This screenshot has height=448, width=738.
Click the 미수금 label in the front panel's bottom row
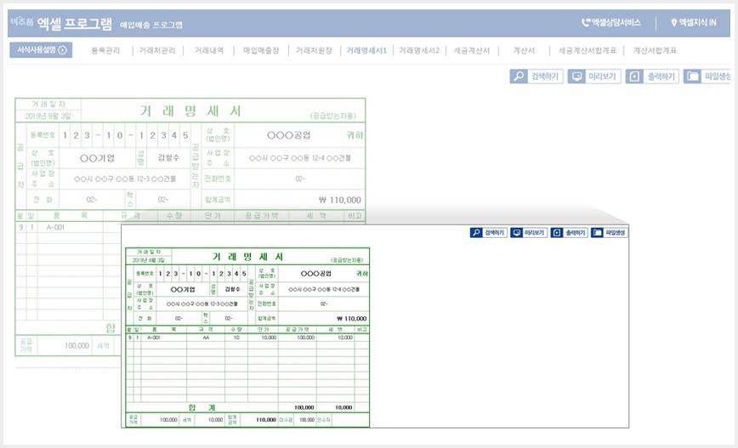(286, 420)
